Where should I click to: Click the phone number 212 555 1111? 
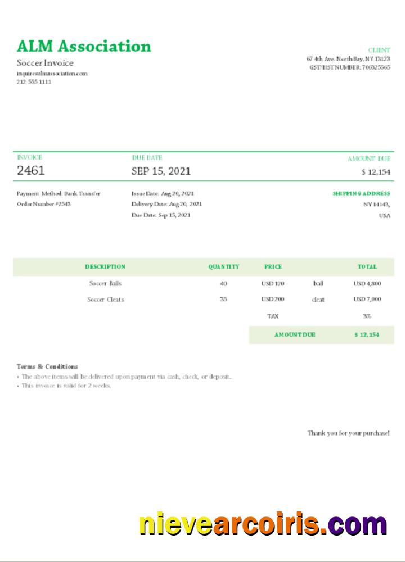(x=34, y=82)
